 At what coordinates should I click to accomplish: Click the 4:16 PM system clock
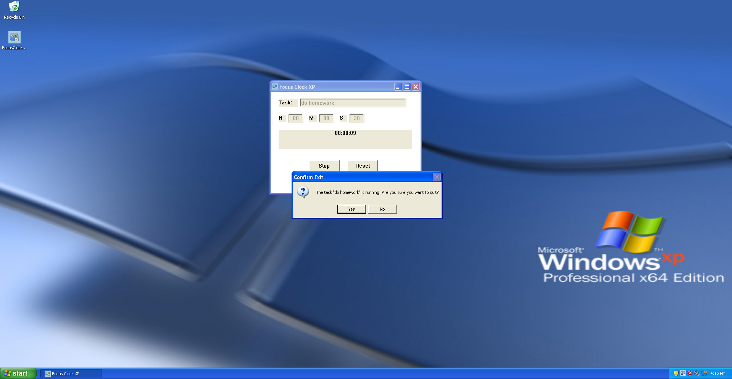[718, 373]
